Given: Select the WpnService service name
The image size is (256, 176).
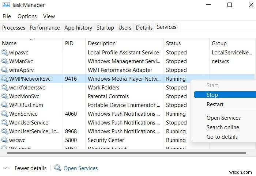Looking at the screenshot, I should (23, 114).
